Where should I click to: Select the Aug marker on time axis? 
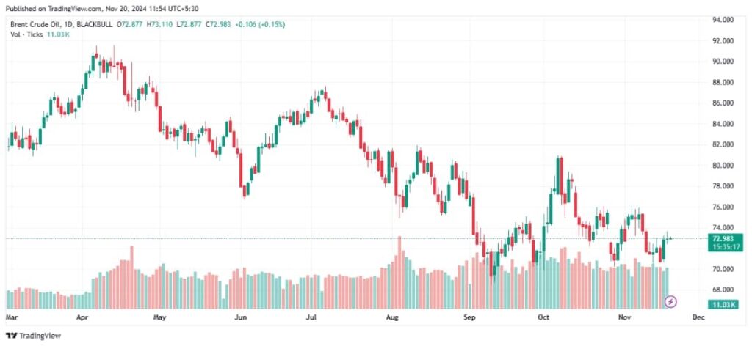point(392,318)
